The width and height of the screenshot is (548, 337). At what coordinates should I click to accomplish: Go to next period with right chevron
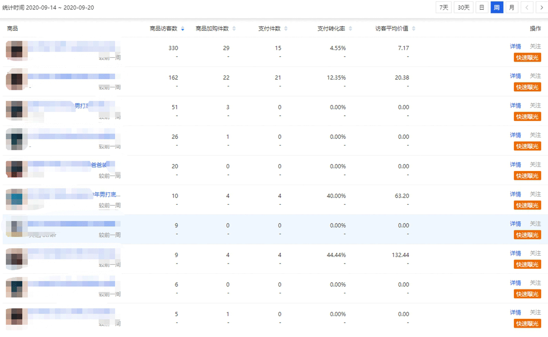541,8
